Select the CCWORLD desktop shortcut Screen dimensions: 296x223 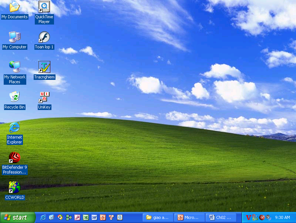[x=15, y=191]
